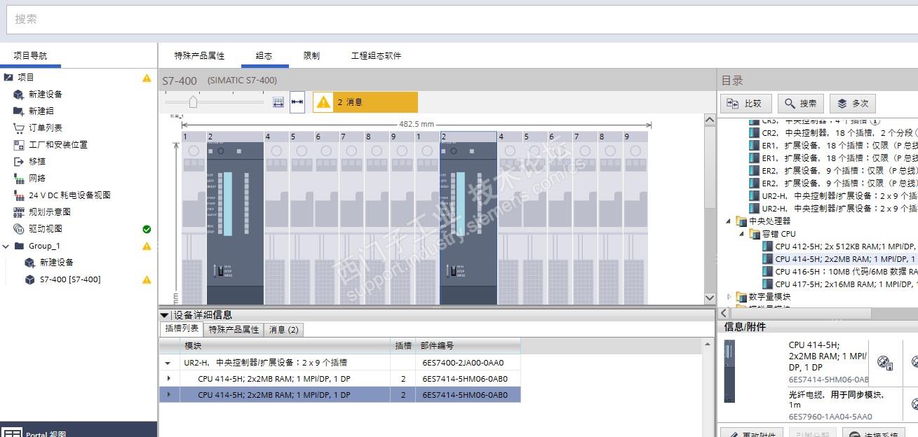Click the 项目导航 tab header
The image size is (918, 437).
[x=30, y=56]
